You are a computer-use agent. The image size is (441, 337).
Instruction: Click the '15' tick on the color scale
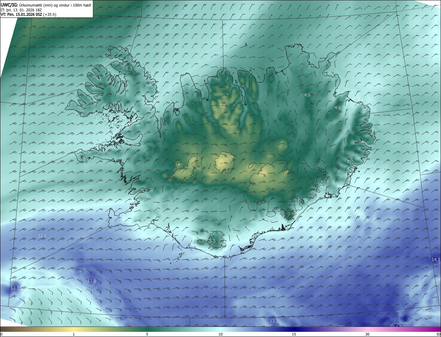(294, 334)
